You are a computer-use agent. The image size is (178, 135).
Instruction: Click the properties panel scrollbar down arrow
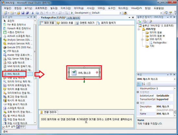pyautogui.click(x=174, y=116)
